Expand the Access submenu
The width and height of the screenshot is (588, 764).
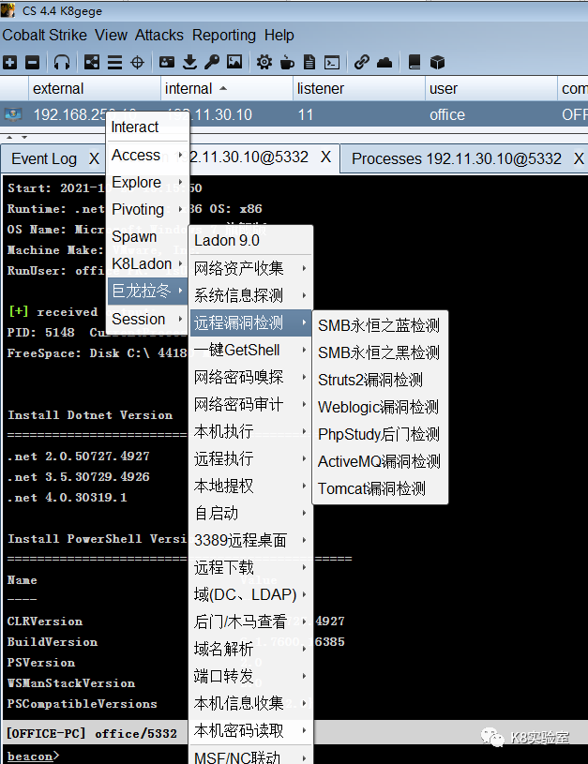pos(147,155)
